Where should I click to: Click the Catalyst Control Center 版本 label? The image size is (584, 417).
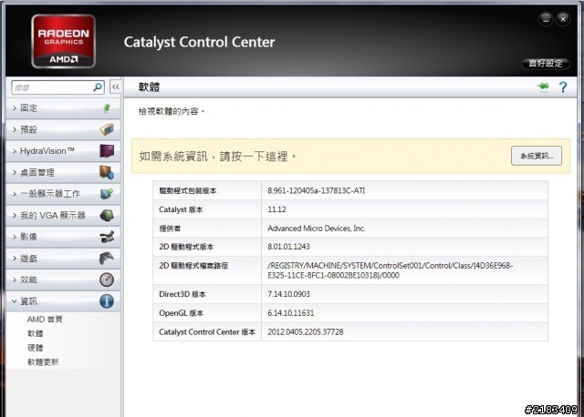(x=207, y=332)
